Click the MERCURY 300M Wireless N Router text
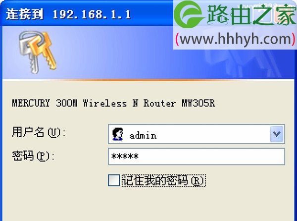 (x=94, y=103)
